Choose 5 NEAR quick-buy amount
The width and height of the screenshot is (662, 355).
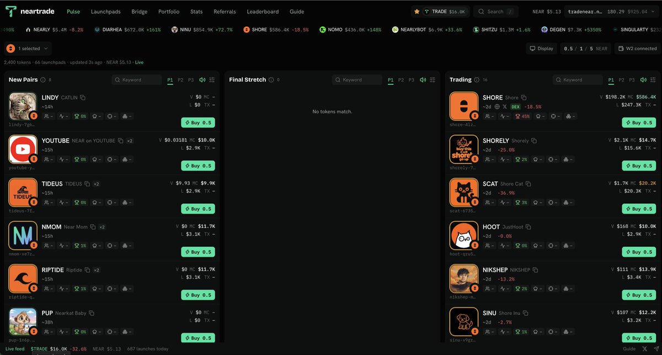tap(591, 49)
